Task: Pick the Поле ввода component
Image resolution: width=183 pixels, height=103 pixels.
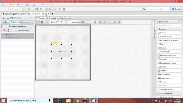Action: [169, 51]
